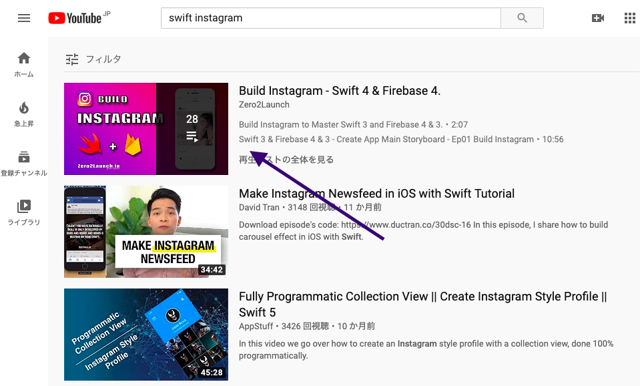The image size is (640, 386).
Task: Click 再生リストの全体を見る view full playlist link
Action: [x=286, y=160]
